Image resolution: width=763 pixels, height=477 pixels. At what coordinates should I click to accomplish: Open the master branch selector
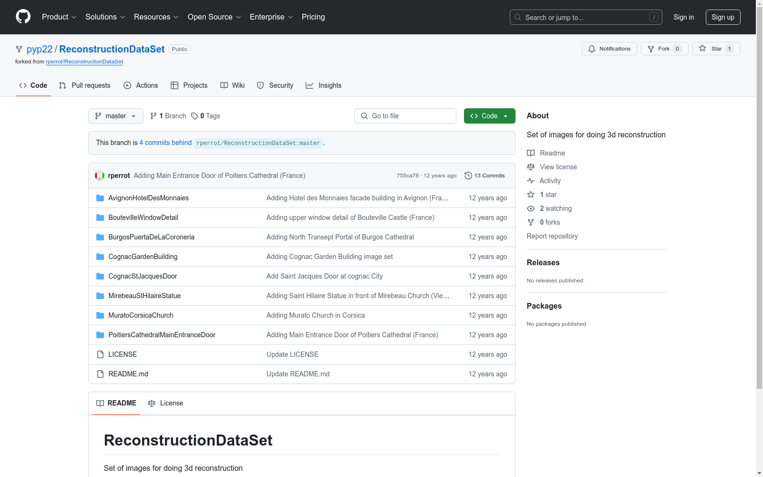(x=116, y=116)
